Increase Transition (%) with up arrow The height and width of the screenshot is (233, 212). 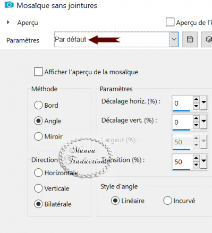coord(196,158)
